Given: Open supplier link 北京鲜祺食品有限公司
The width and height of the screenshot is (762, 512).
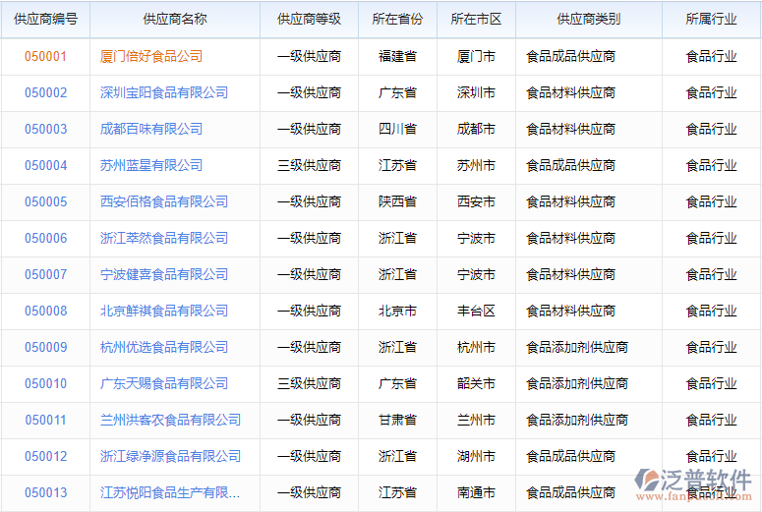Looking at the screenshot, I should (x=164, y=311).
